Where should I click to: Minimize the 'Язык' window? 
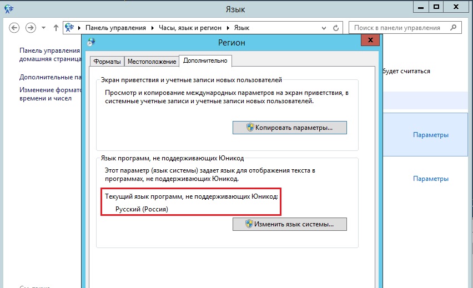(421, 7)
